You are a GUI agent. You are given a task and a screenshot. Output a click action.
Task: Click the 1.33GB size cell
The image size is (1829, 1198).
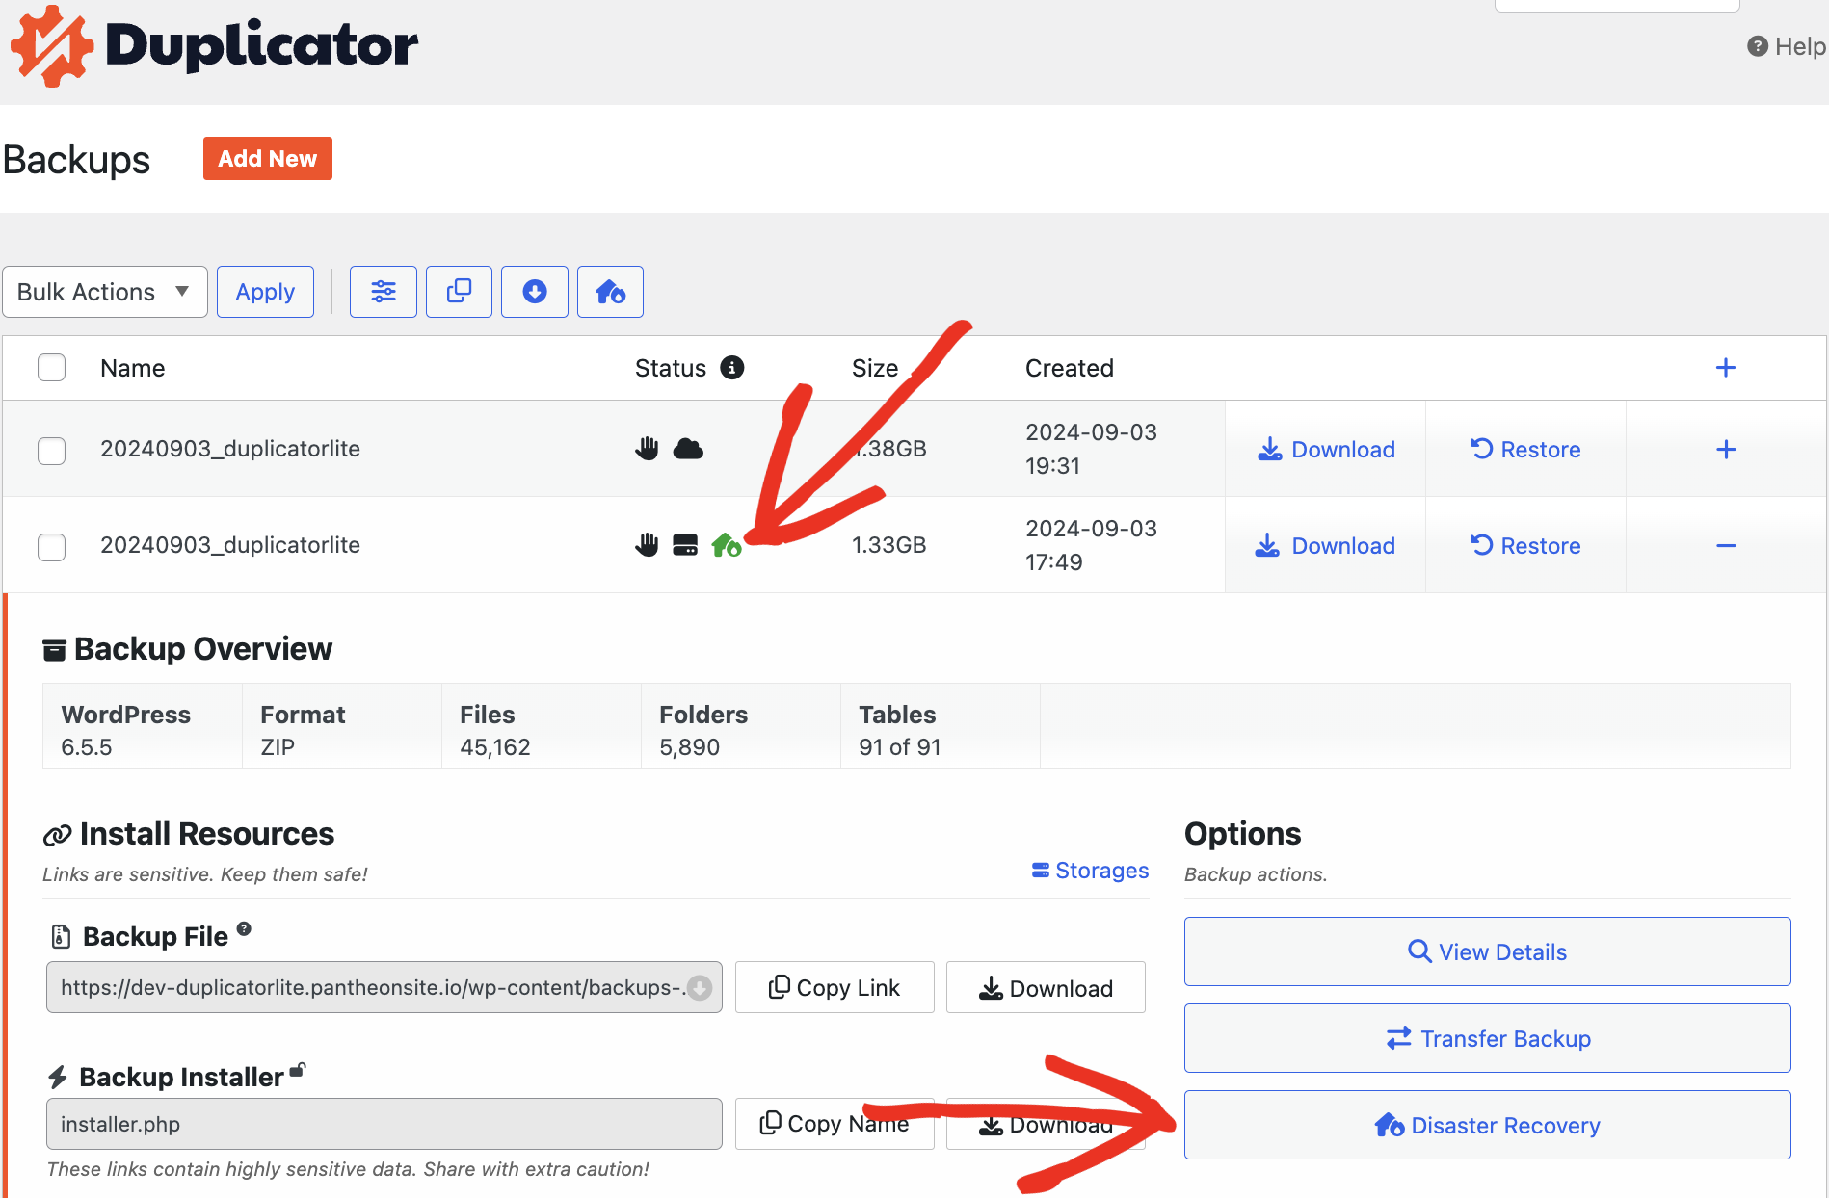(x=888, y=545)
